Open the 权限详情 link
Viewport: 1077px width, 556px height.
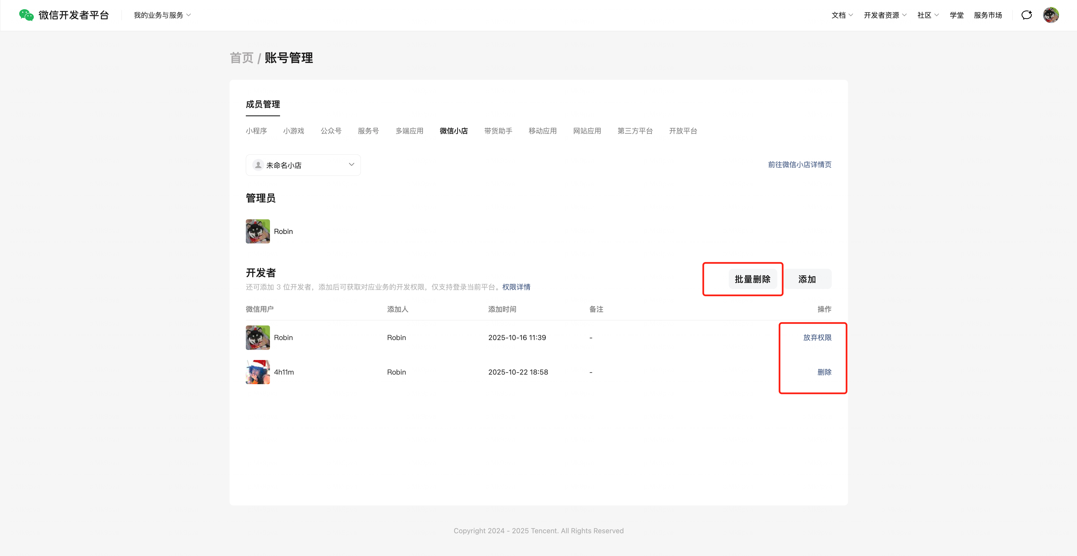pos(516,287)
